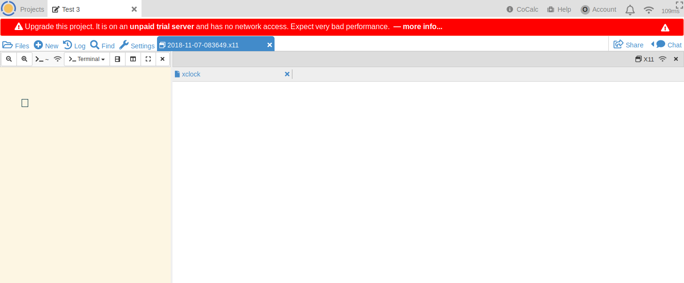Open the Terminal dropdown in the toolbar
This screenshot has width=684, height=283.
[86, 59]
